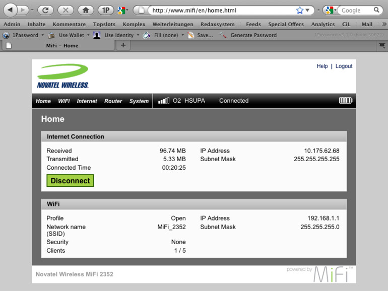Open the URL history dropdown arrow
388x291 pixels.
click(307, 11)
